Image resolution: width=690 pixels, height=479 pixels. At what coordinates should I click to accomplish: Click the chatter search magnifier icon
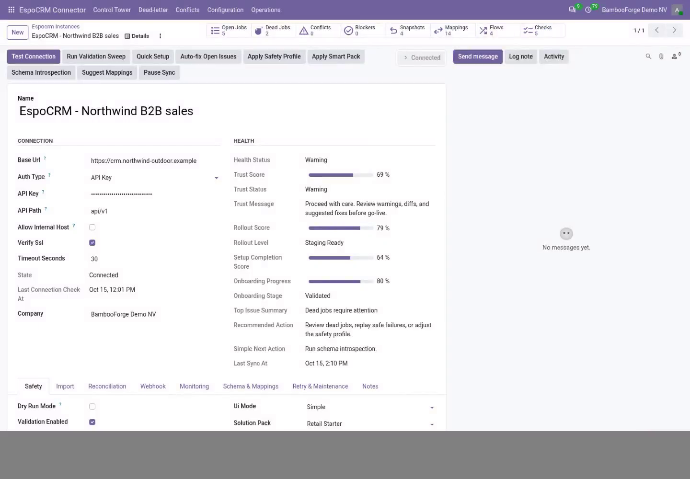[648, 57]
